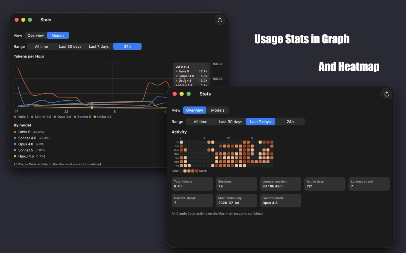Click the Total tokens 8.7m card
This screenshot has height=253, width=406.
tap(192, 184)
